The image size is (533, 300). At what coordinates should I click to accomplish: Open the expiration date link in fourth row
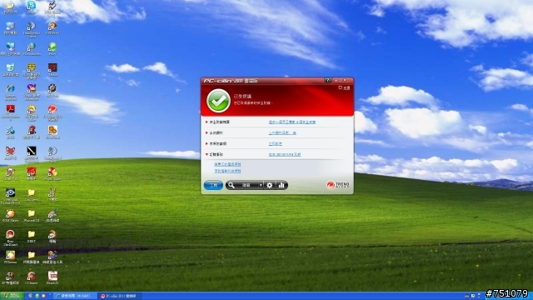click(285, 154)
